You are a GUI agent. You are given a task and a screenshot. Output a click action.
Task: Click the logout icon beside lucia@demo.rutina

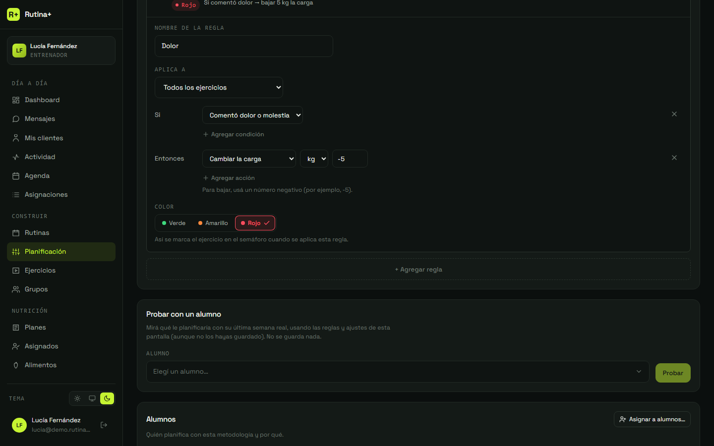pos(104,425)
